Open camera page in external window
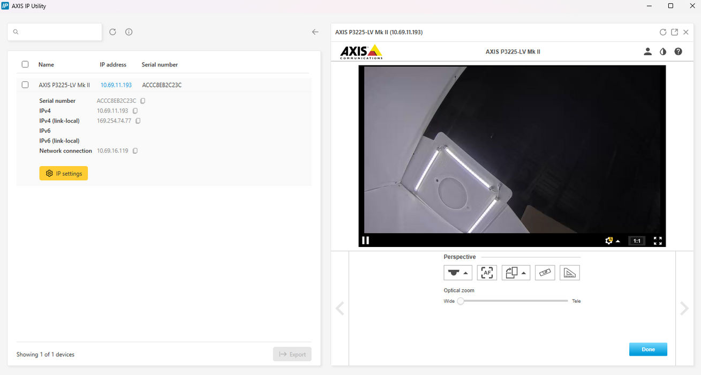Viewport: 701px width, 375px height. pos(675,32)
